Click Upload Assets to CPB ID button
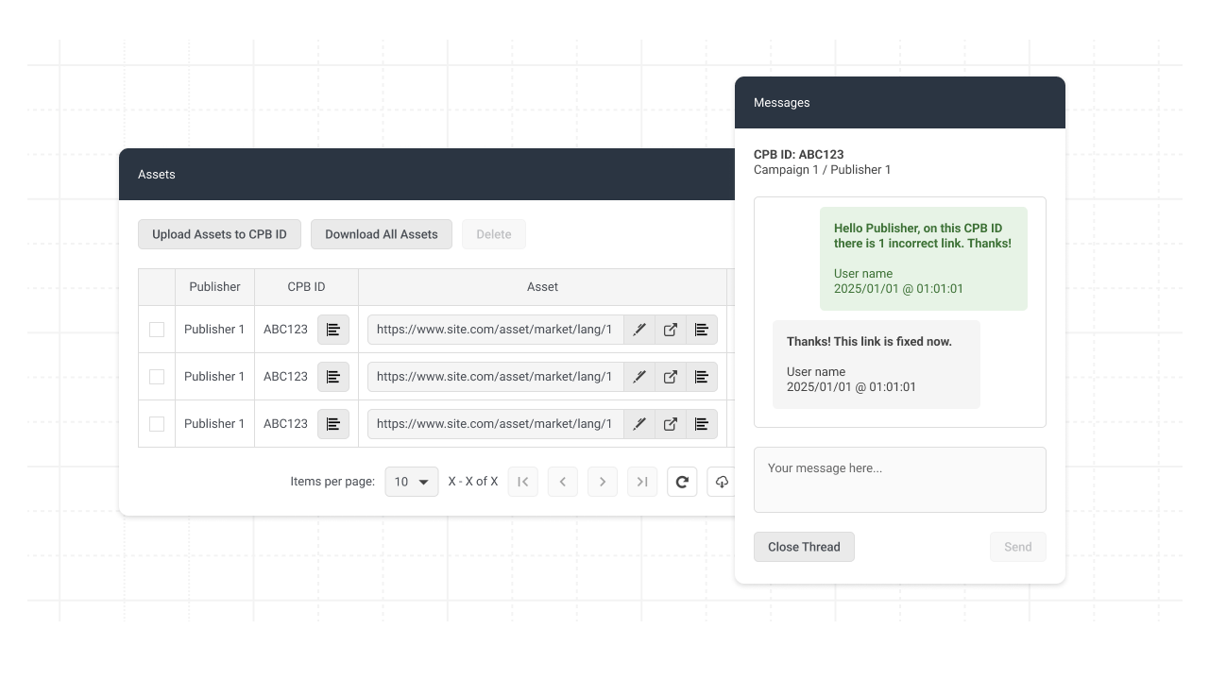This screenshot has height=680, width=1209. point(219,234)
